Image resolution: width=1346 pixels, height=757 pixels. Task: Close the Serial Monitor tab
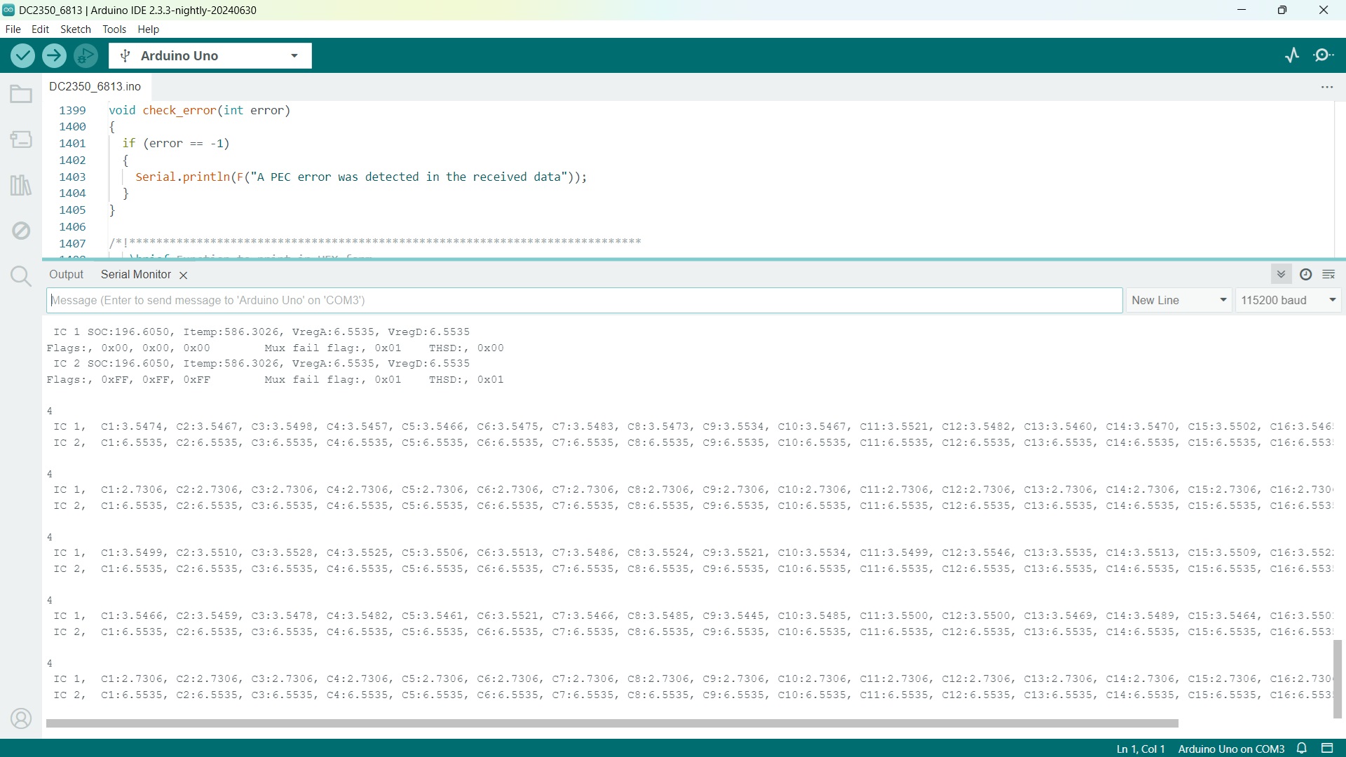click(x=184, y=275)
